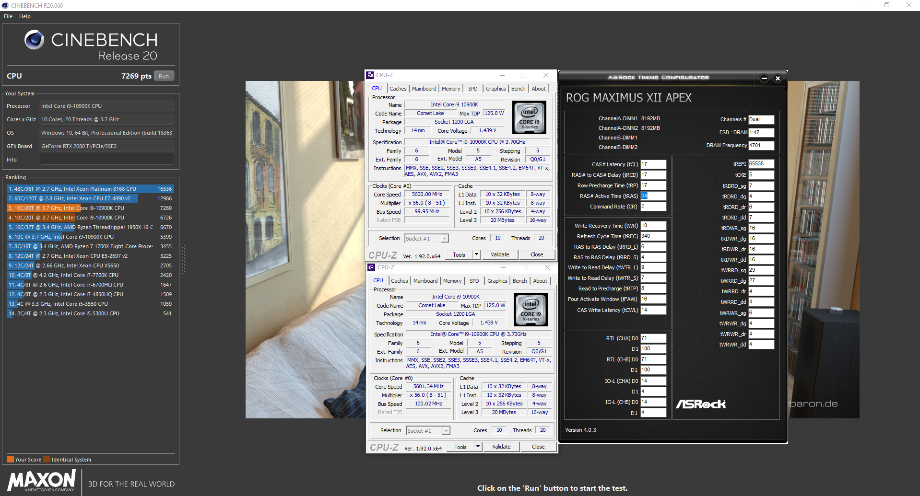Select ranking row Intel Xeon CPU X5650

click(90, 265)
